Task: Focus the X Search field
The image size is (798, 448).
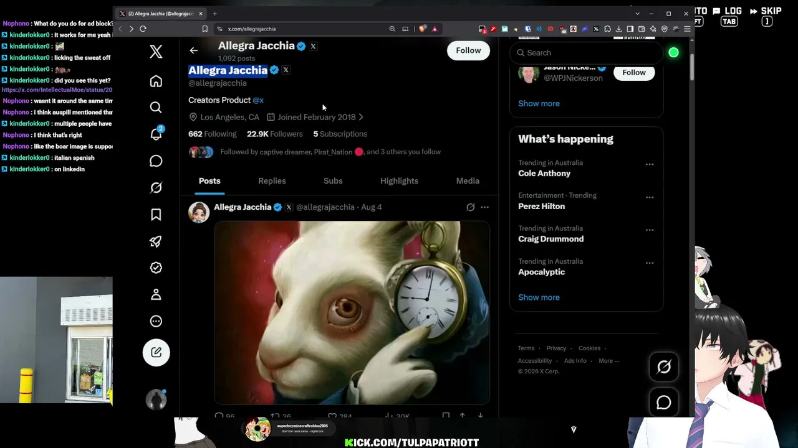Action: (x=586, y=53)
